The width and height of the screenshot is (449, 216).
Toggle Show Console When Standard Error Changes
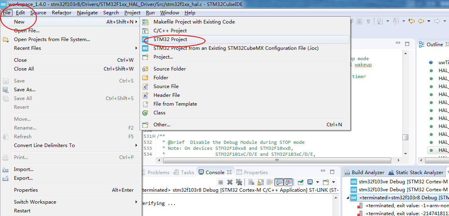click(x=288, y=182)
